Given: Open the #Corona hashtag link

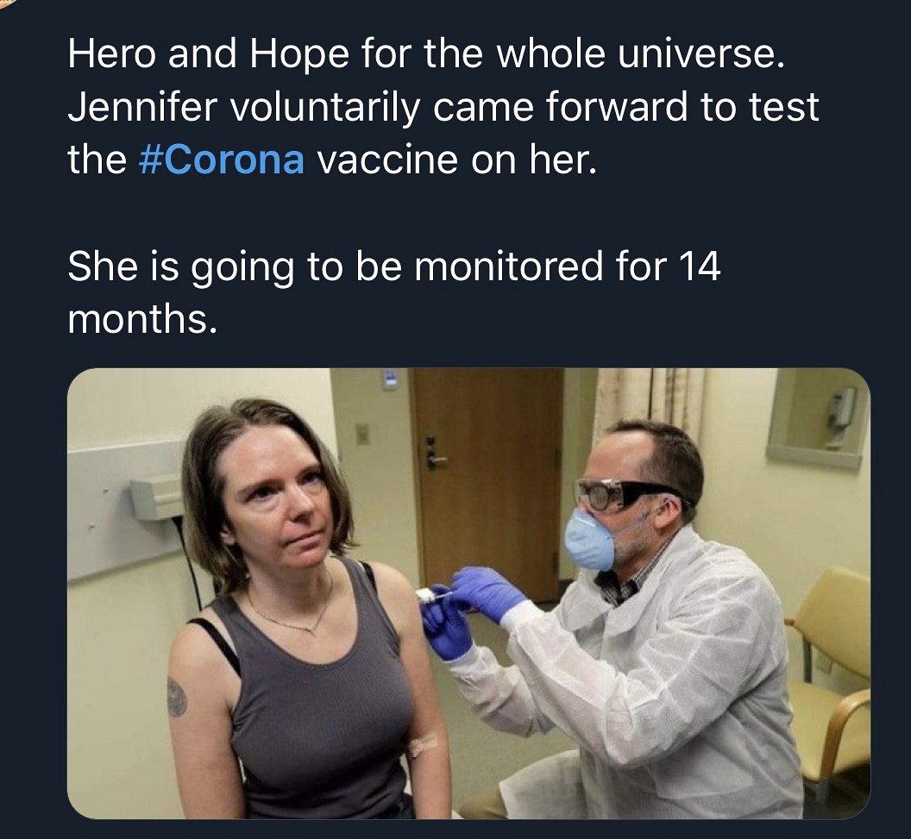Looking at the screenshot, I should [x=221, y=161].
